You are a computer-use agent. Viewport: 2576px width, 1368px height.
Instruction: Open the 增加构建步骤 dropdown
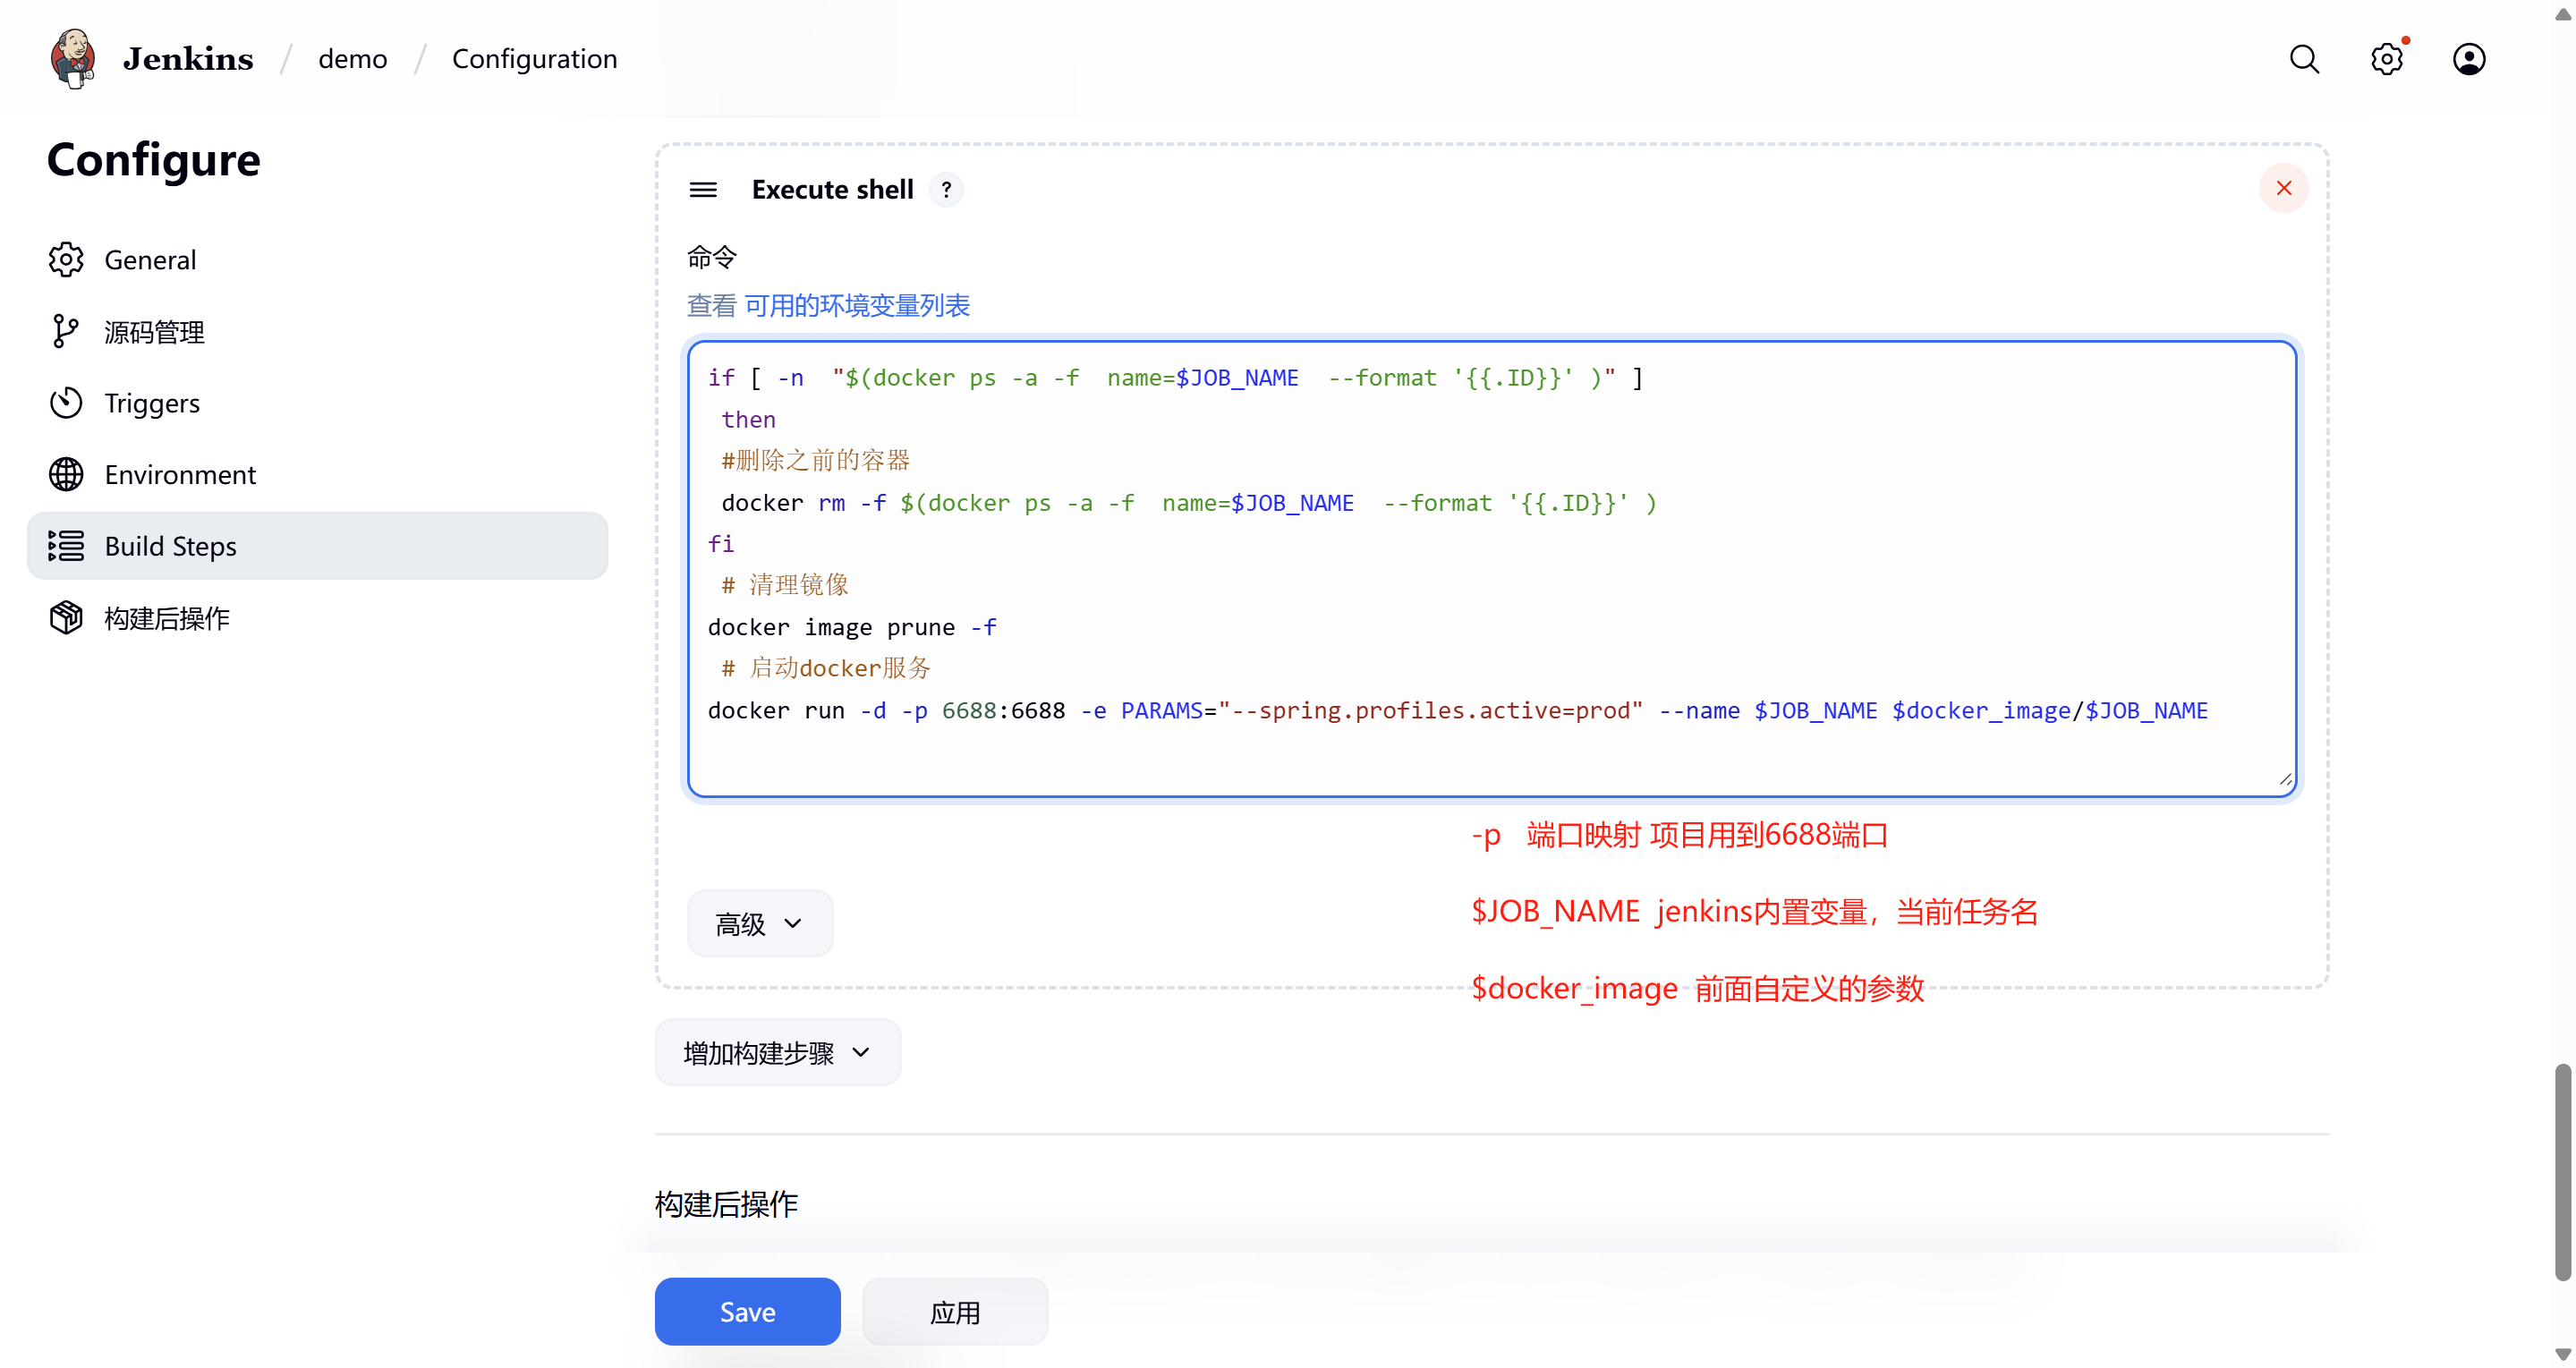click(x=777, y=1052)
